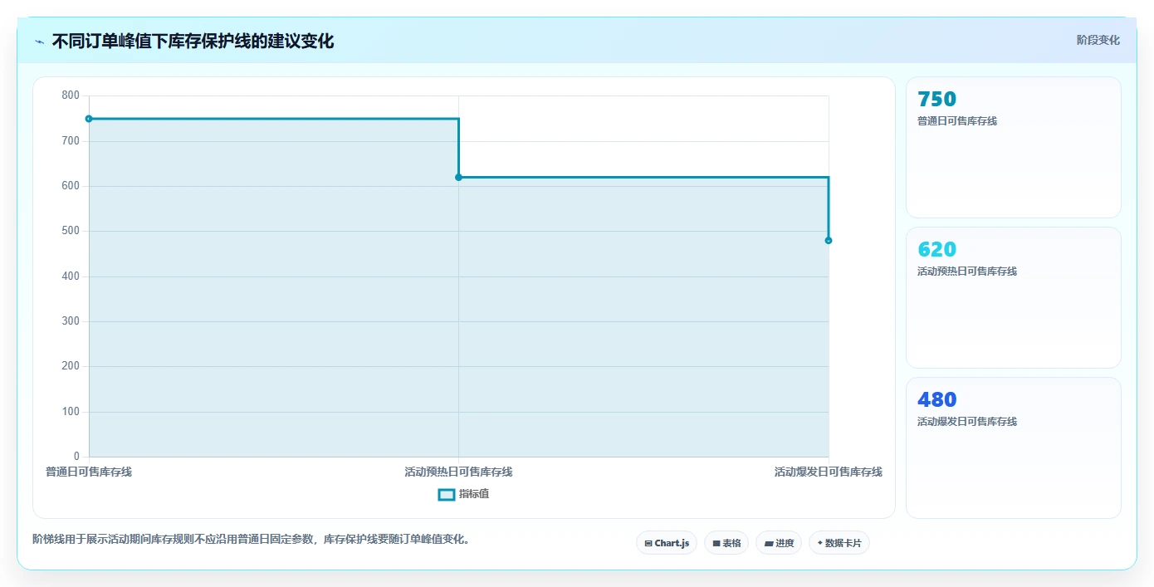Click the 指标值 legend color box
This screenshot has height=587, width=1154.
[x=446, y=494]
